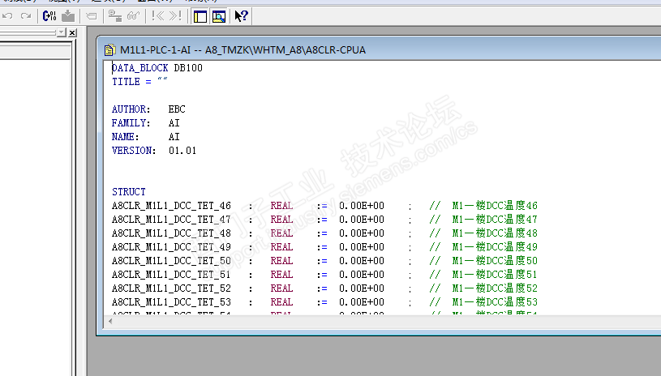Jump to the next error icon

(x=175, y=16)
